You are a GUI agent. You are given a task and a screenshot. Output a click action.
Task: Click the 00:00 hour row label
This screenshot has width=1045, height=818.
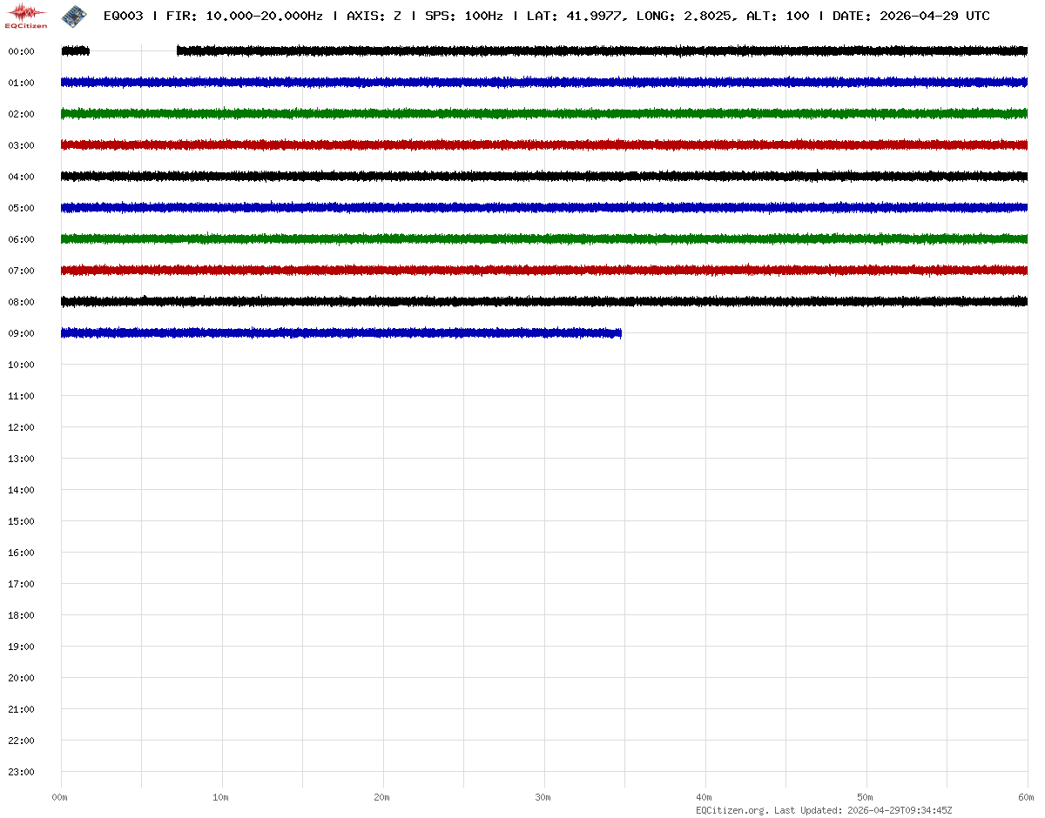pyautogui.click(x=21, y=51)
